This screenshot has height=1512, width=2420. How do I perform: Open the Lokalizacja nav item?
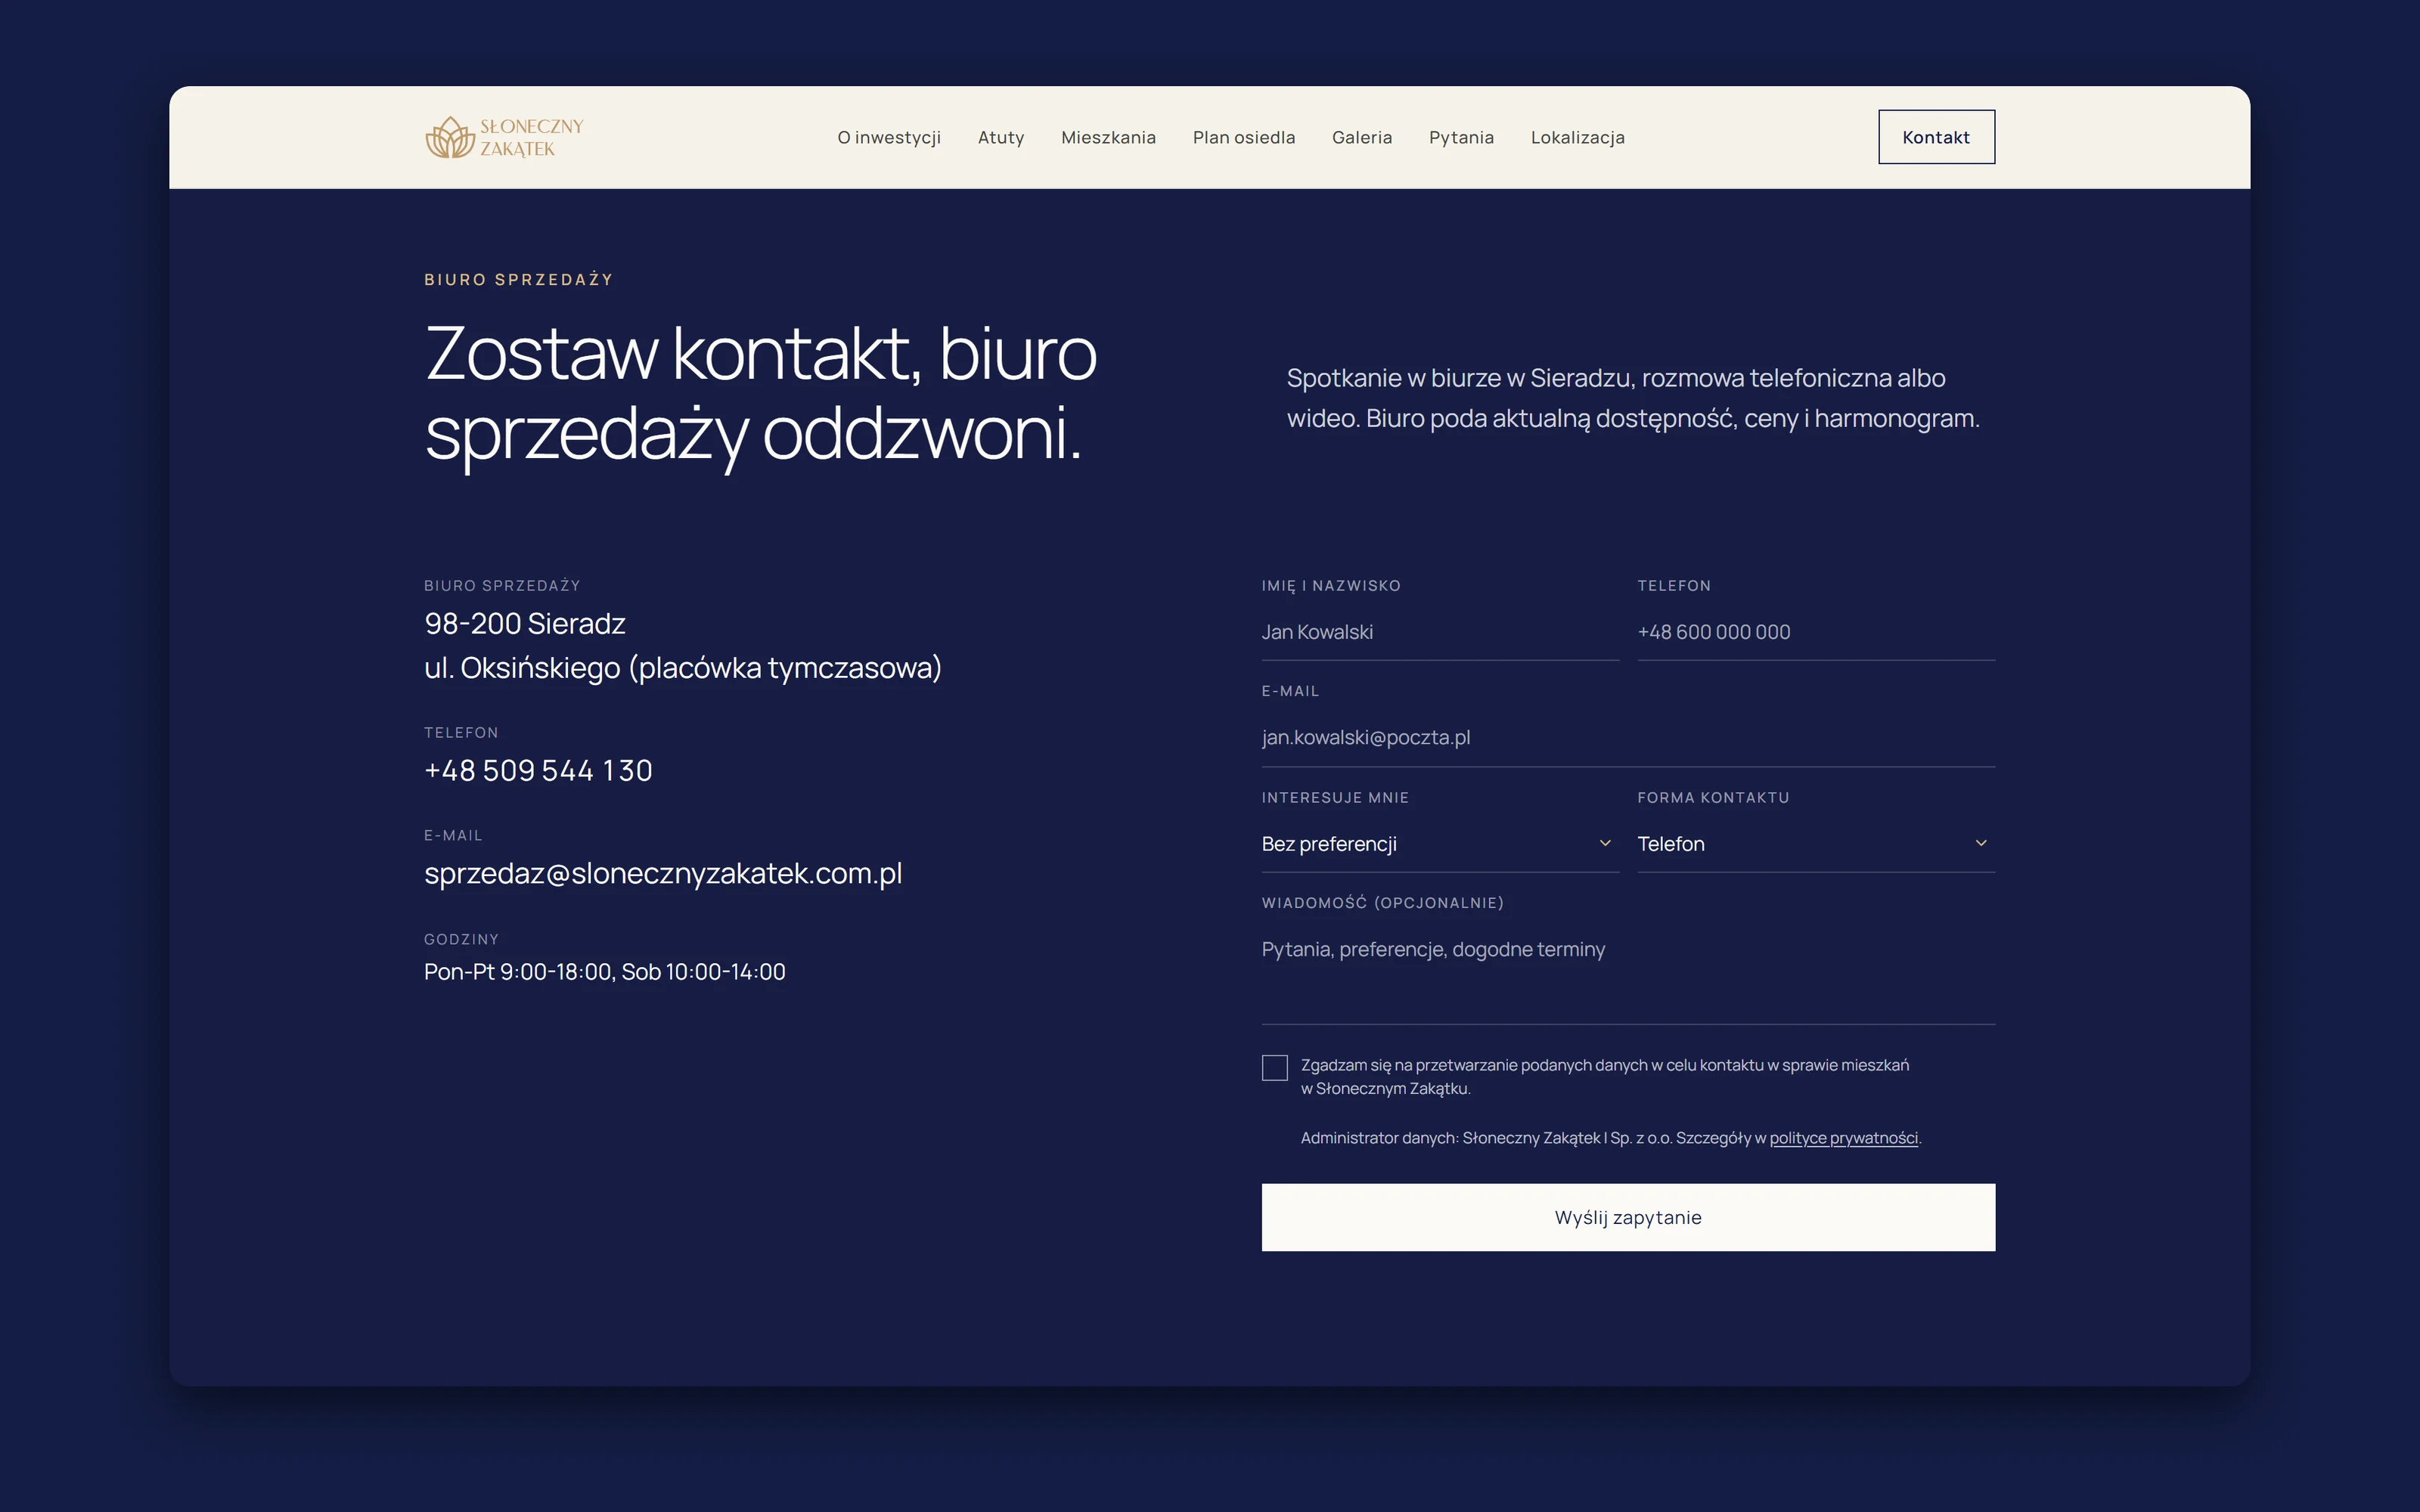[1577, 137]
